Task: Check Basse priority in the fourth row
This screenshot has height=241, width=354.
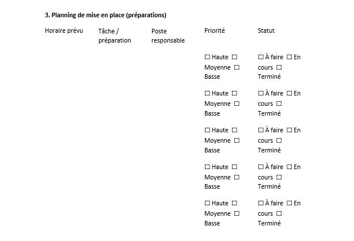Action: [x=235, y=177]
